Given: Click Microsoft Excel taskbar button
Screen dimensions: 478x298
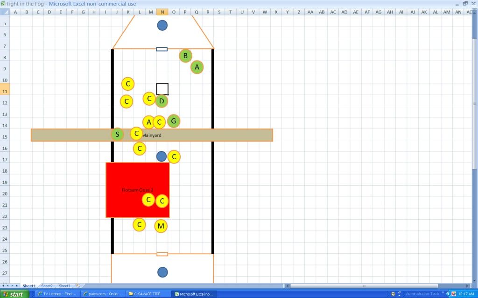Looking at the screenshot, I should point(194,294).
